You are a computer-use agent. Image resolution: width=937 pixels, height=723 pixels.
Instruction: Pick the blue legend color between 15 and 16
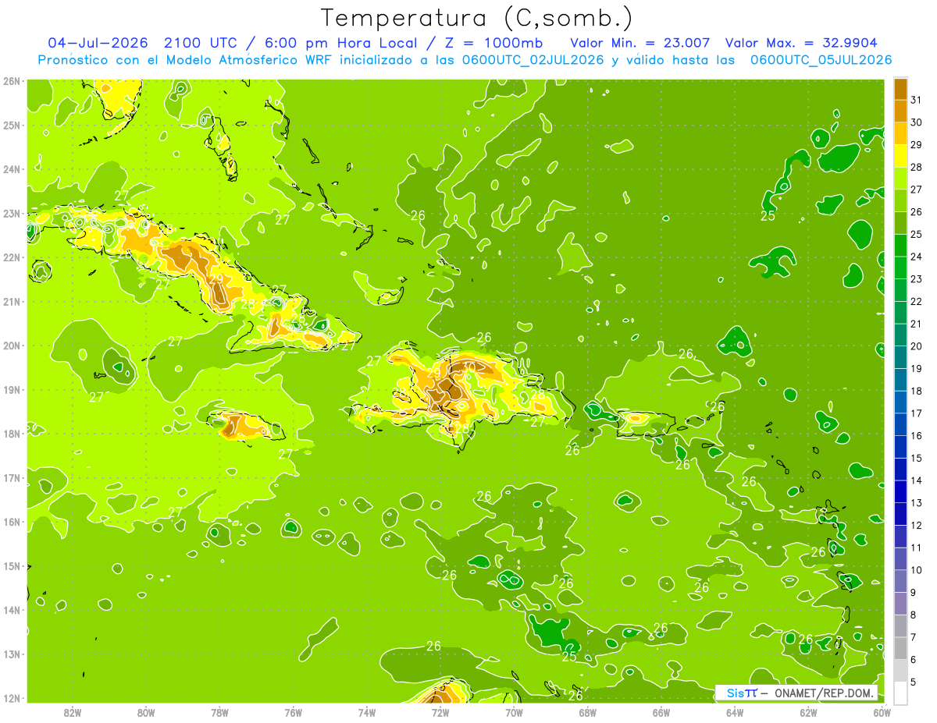(x=900, y=448)
